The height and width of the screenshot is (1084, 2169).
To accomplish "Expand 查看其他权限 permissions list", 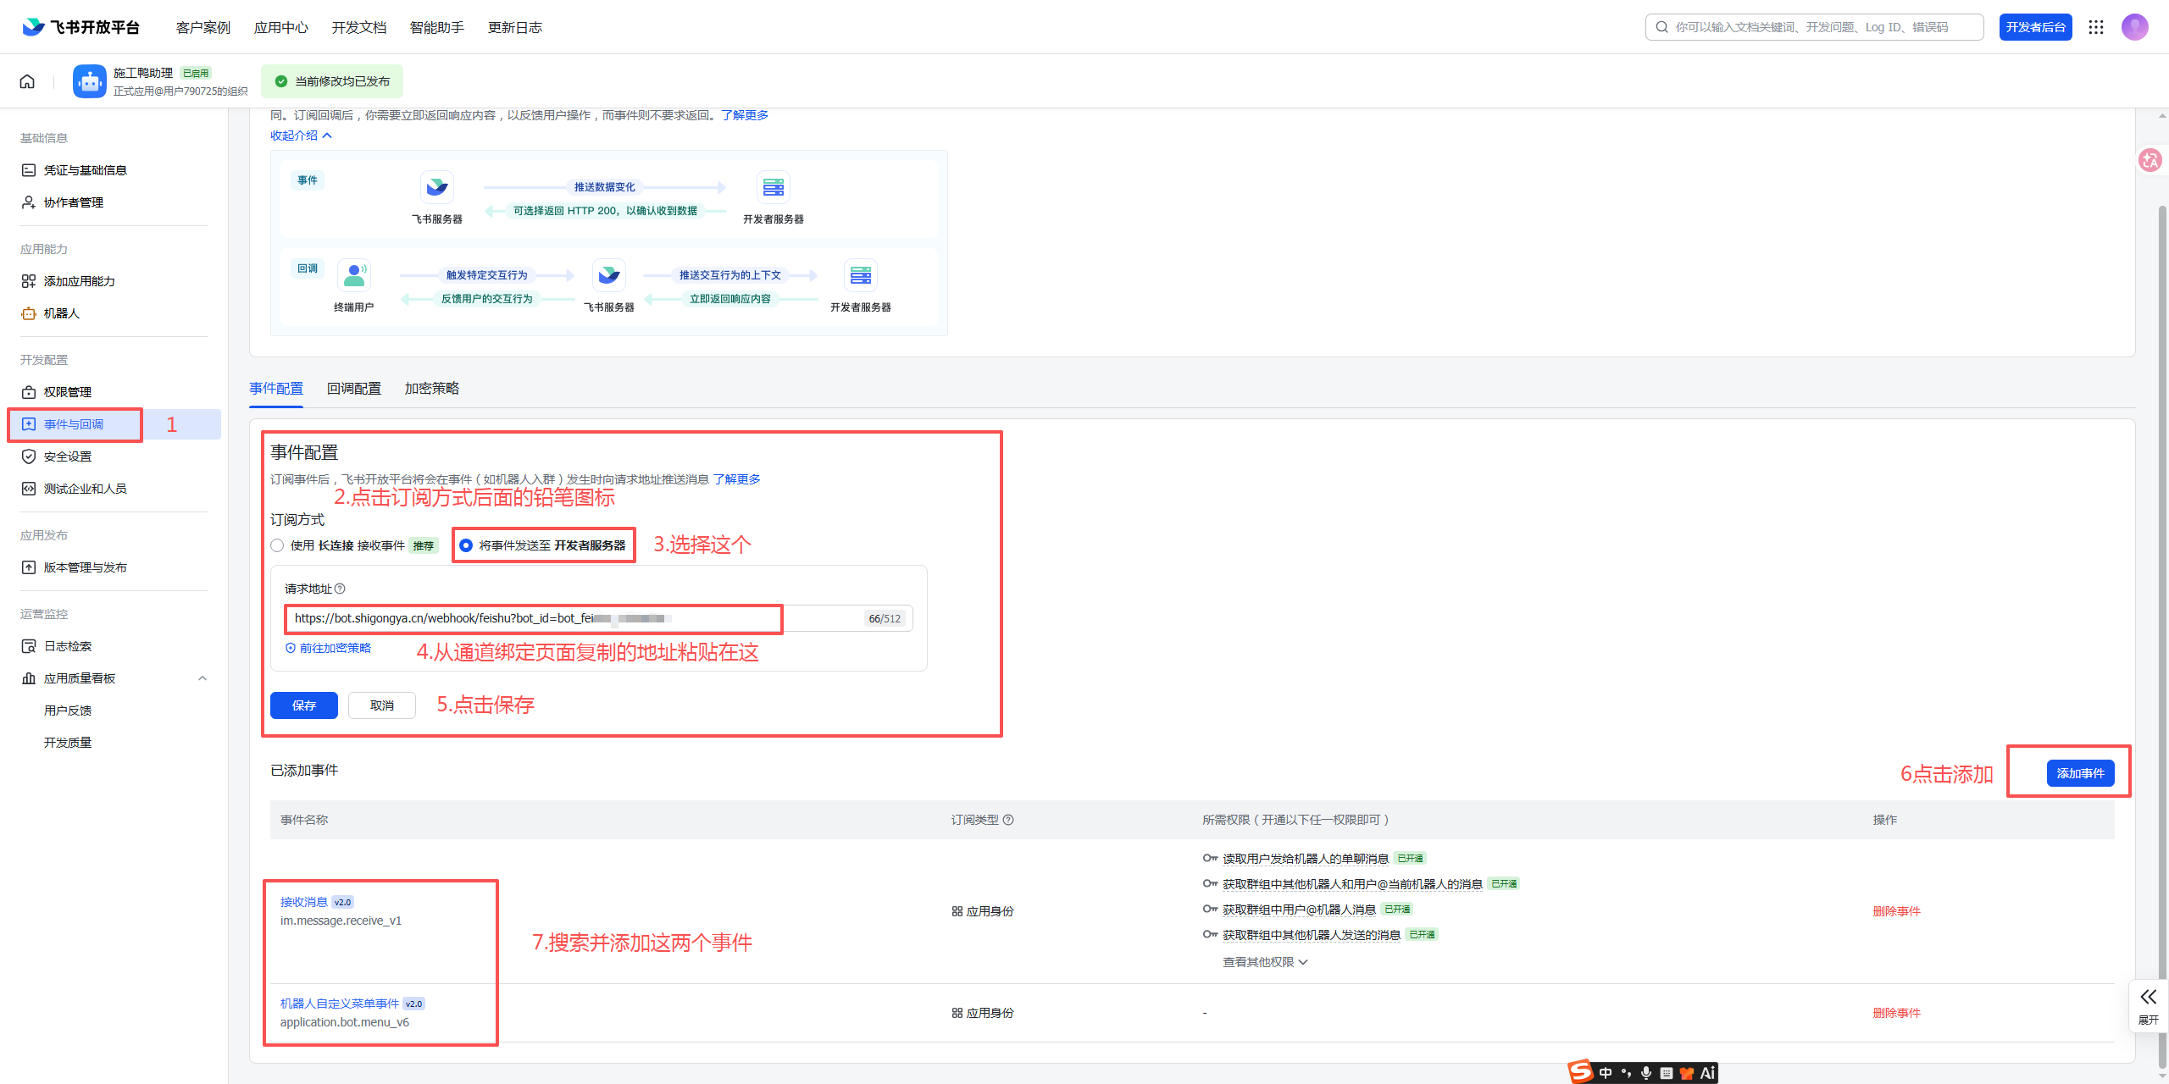I will pyautogui.click(x=1265, y=962).
